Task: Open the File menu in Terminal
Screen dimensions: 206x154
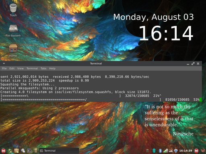Action: 4,69
